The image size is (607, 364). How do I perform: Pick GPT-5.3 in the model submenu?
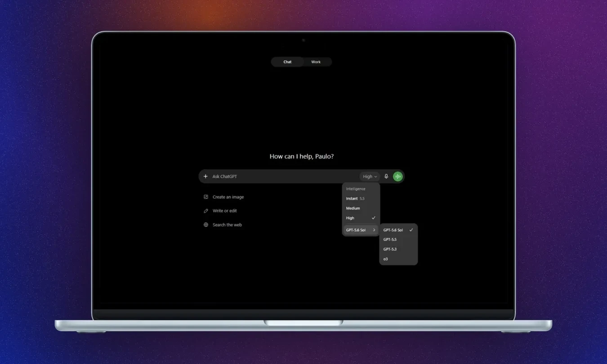(398, 249)
